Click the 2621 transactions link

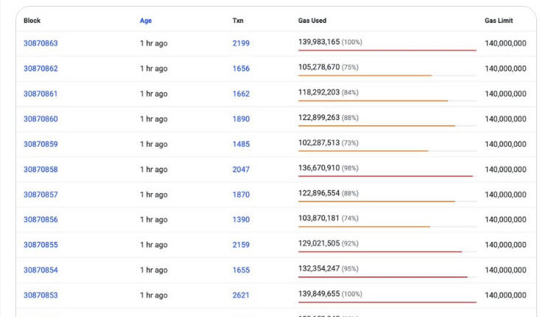pos(241,296)
